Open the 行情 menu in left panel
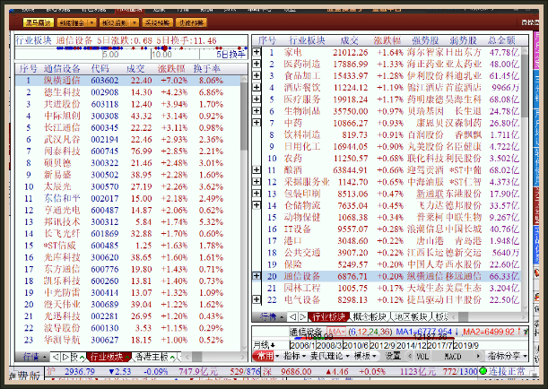The image size is (548, 389). [32, 357]
